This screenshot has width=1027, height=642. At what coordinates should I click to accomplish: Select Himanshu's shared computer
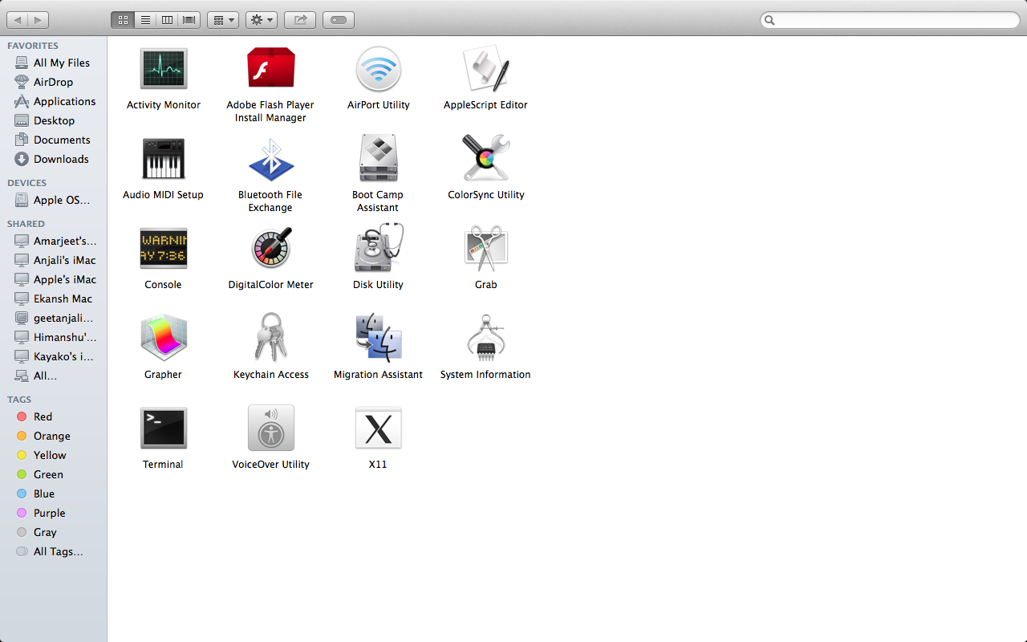(53, 337)
